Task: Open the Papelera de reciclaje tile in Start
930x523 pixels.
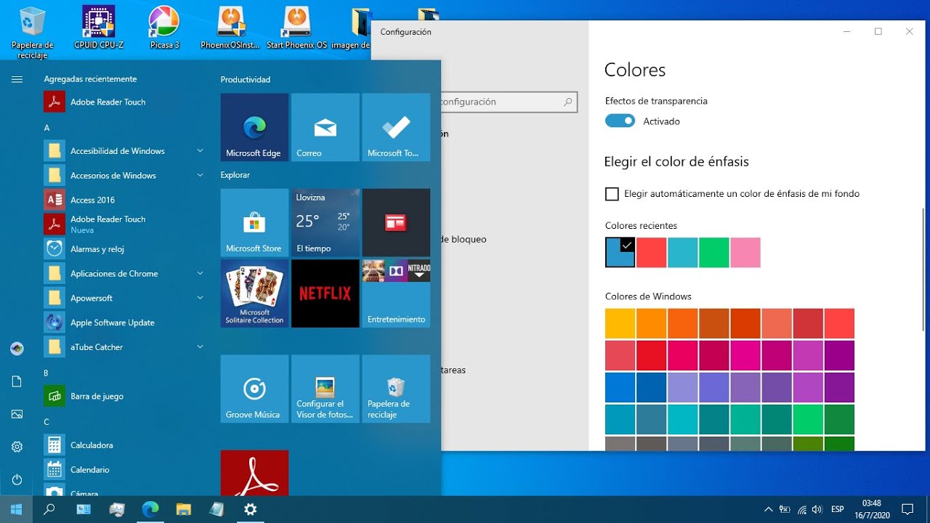Action: pyautogui.click(x=396, y=389)
